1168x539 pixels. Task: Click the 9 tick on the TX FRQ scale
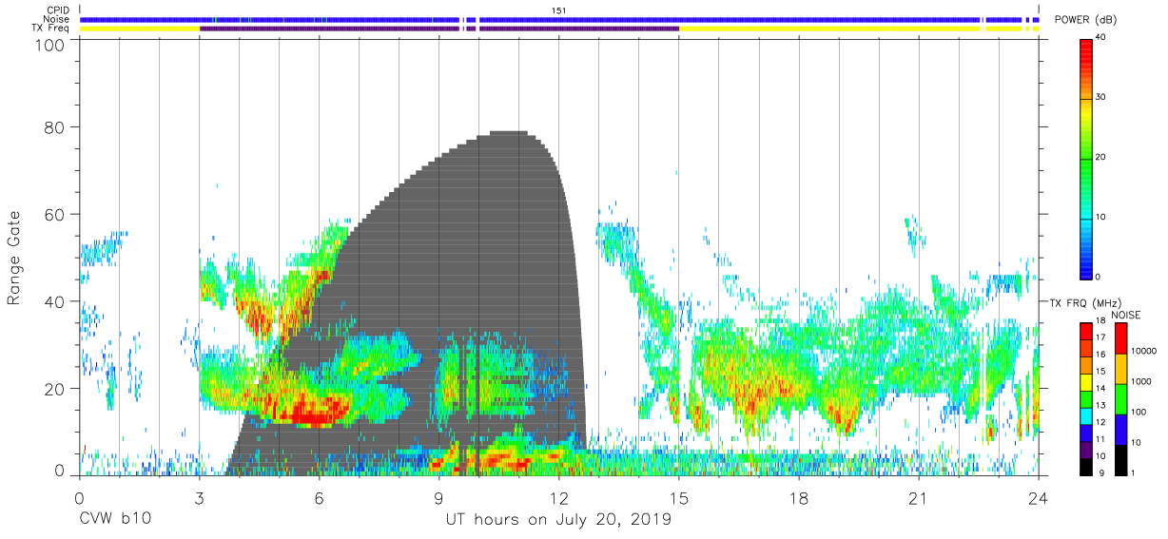coord(1100,474)
